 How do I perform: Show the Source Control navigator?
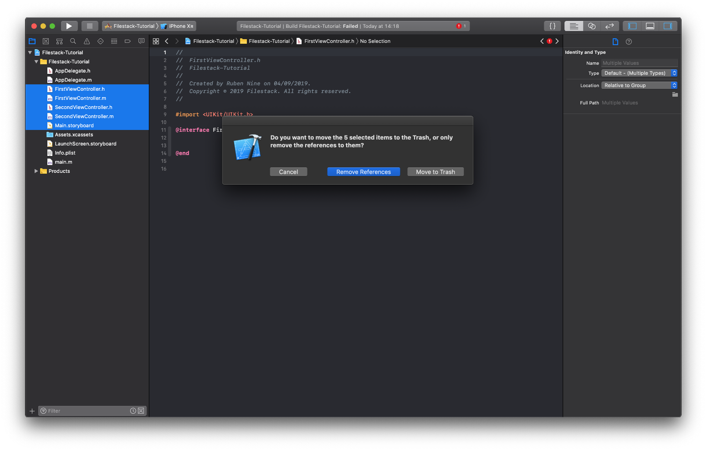click(x=46, y=41)
